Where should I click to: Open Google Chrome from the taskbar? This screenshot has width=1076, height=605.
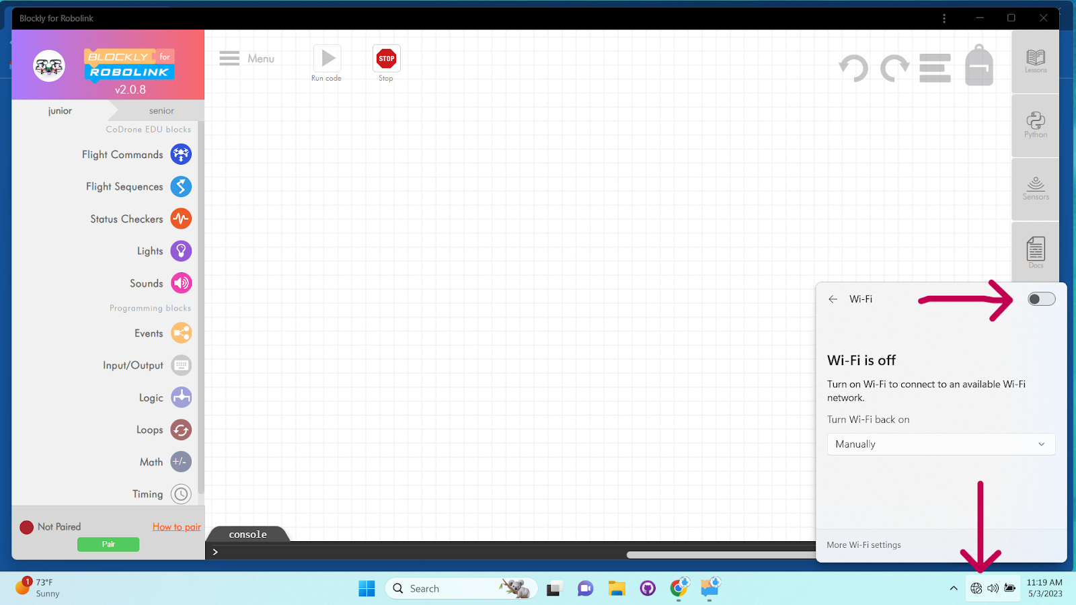click(679, 589)
